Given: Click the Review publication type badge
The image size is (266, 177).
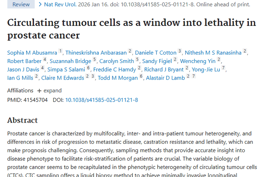Looking at the screenshot, I should point(21,5).
